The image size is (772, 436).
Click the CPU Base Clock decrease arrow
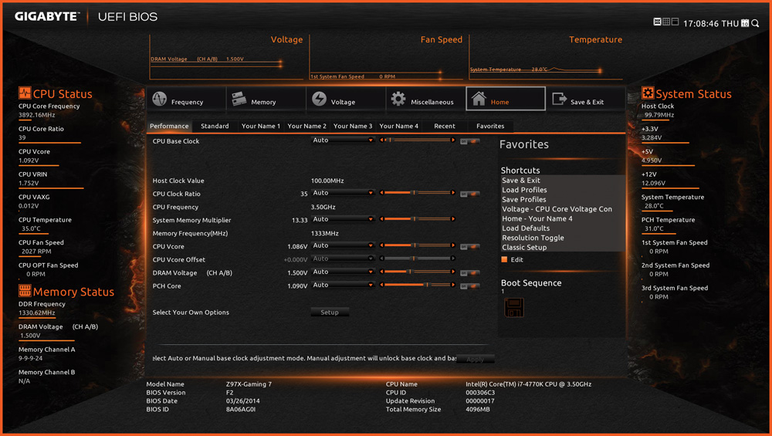point(381,140)
